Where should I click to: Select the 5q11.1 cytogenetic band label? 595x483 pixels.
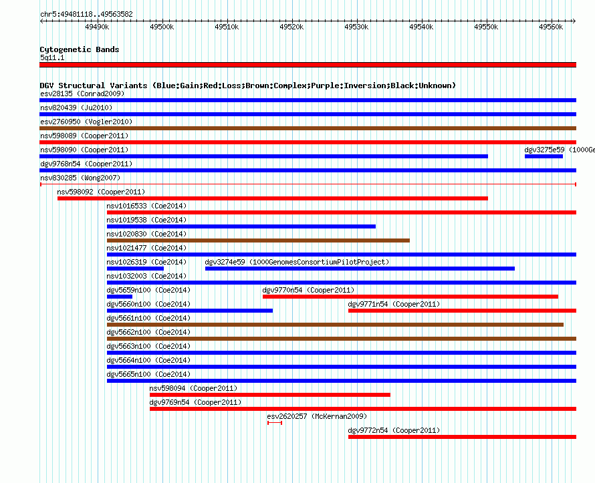[52, 57]
